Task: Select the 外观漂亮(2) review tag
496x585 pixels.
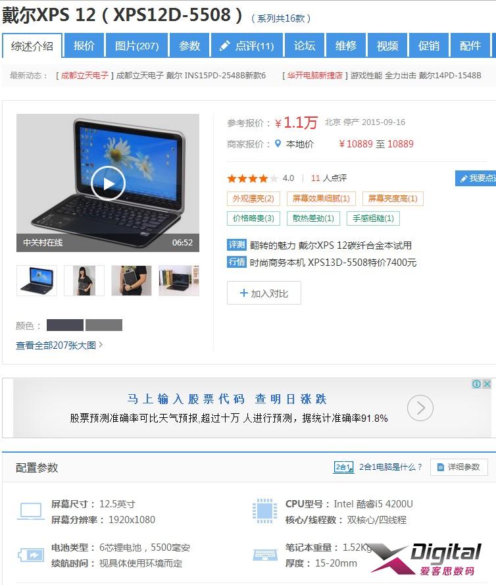Action: pos(253,199)
